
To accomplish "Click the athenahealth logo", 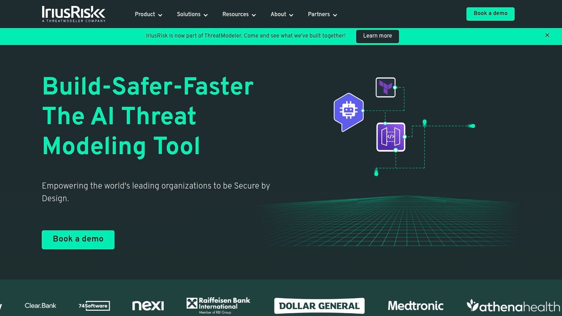I will click(x=513, y=306).
